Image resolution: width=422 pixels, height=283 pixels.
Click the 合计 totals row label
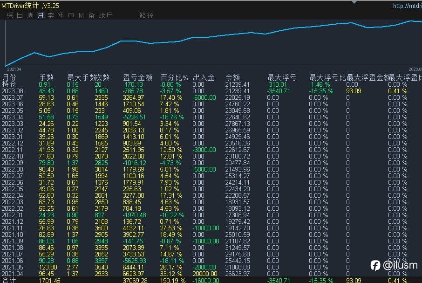tap(9, 280)
